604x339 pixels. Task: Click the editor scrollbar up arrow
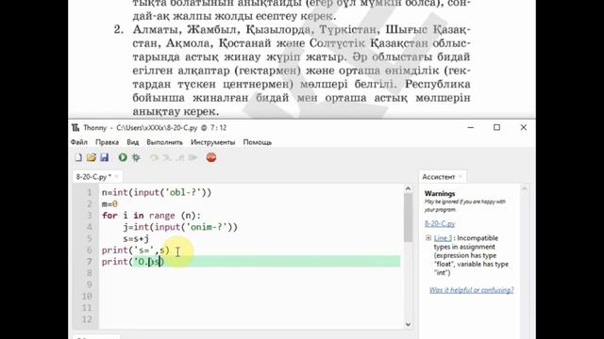point(408,188)
